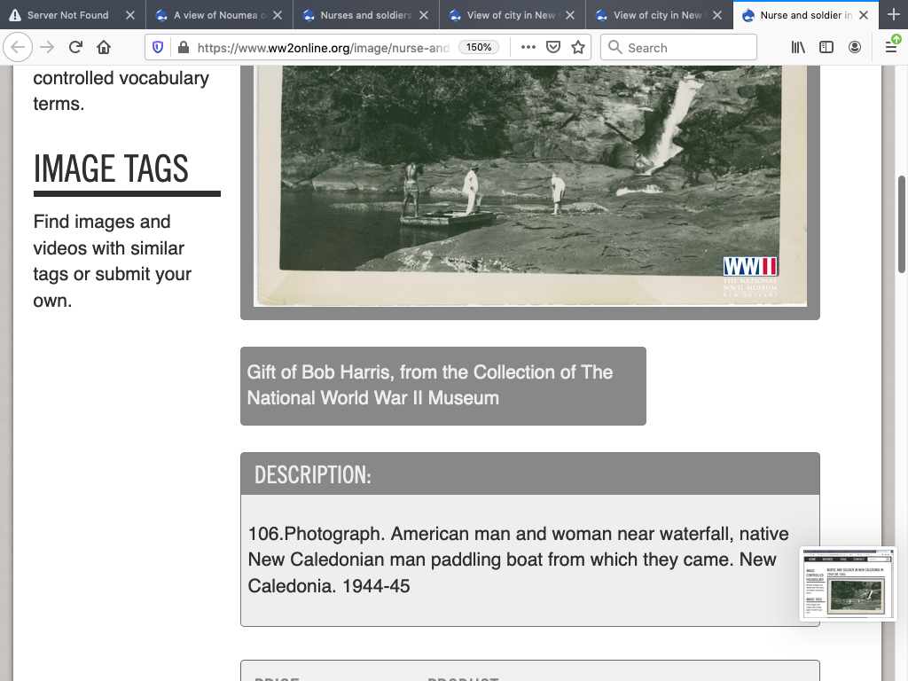Close the Nurses and soldiers tab
Screen dimensions: 908x681
tap(423, 15)
